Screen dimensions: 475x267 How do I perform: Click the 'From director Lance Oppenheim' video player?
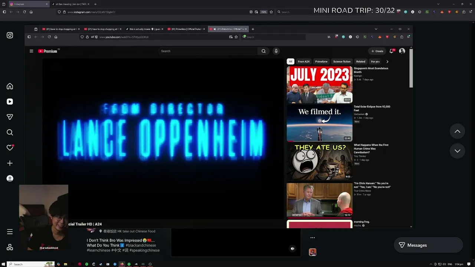163,139
